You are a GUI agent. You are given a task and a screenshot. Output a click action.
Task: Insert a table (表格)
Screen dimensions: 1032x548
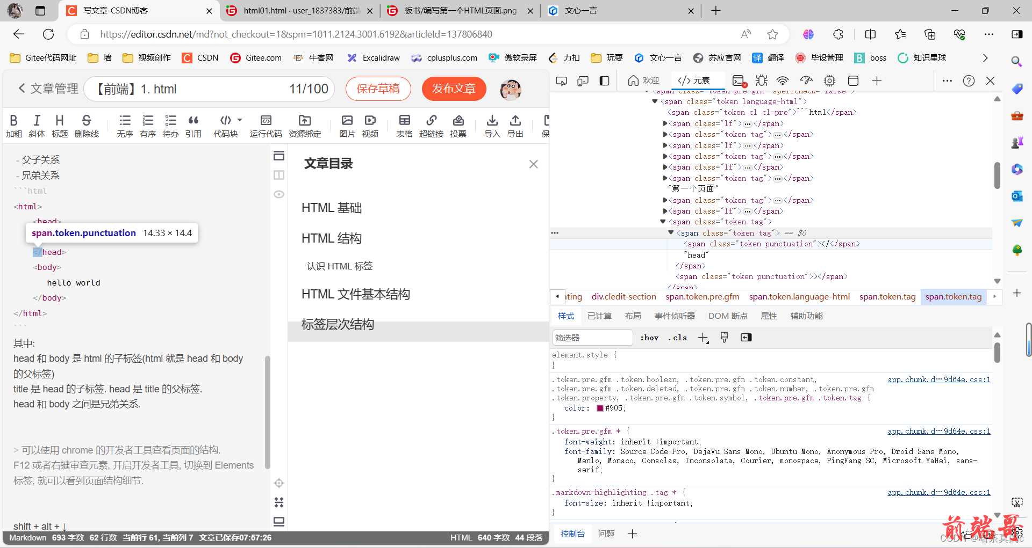click(x=404, y=126)
